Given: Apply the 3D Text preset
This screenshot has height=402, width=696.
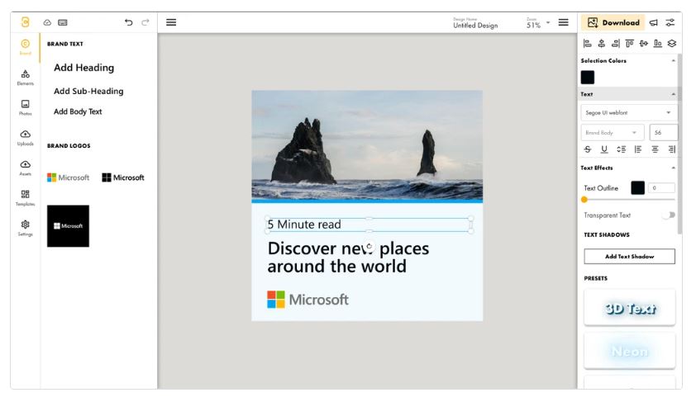Looking at the screenshot, I should (629, 308).
